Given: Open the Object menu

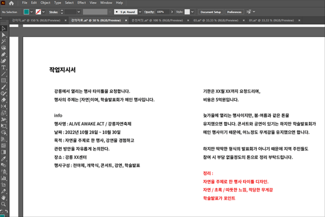Looking at the screenshot, I should (x=46, y=3).
